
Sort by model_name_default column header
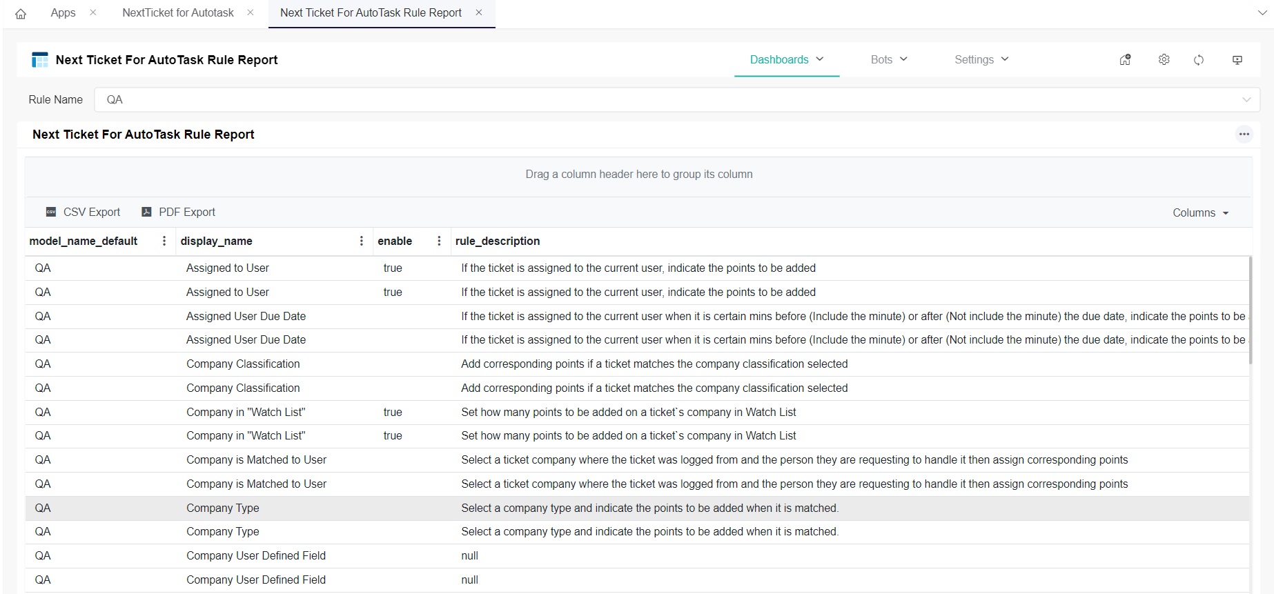click(84, 241)
